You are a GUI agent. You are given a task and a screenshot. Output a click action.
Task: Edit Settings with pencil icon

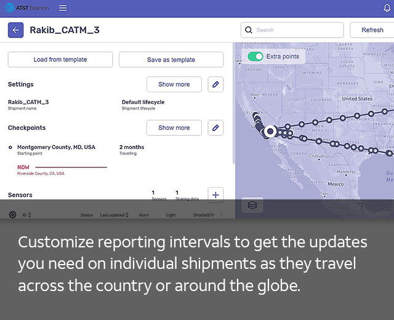point(215,84)
